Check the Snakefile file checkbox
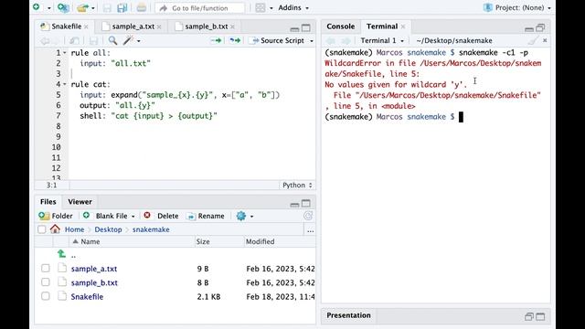The height and width of the screenshot is (329, 585). (46, 296)
